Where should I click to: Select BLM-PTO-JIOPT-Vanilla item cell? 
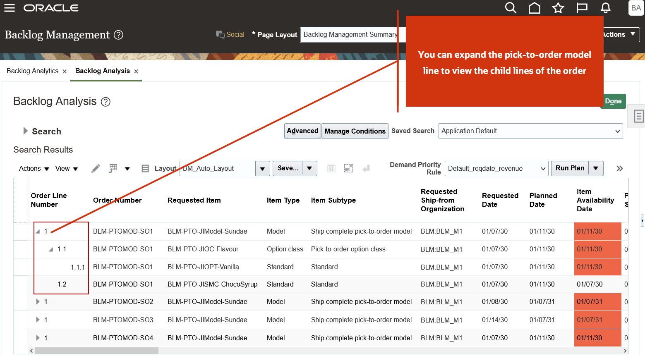coord(203,267)
